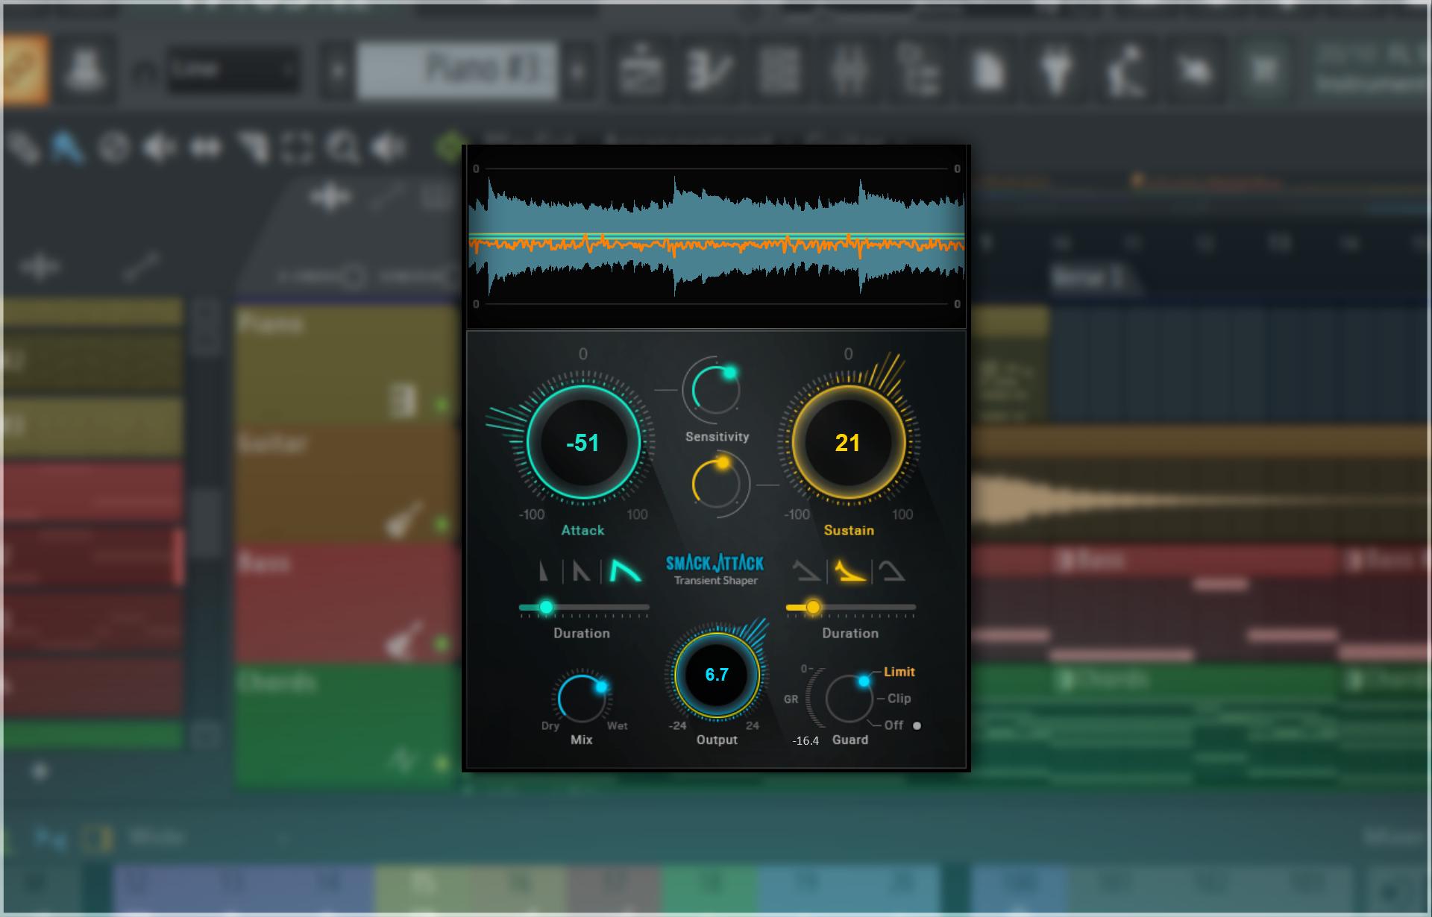
Task: Click the waveform display in the plugin
Action: tap(716, 237)
